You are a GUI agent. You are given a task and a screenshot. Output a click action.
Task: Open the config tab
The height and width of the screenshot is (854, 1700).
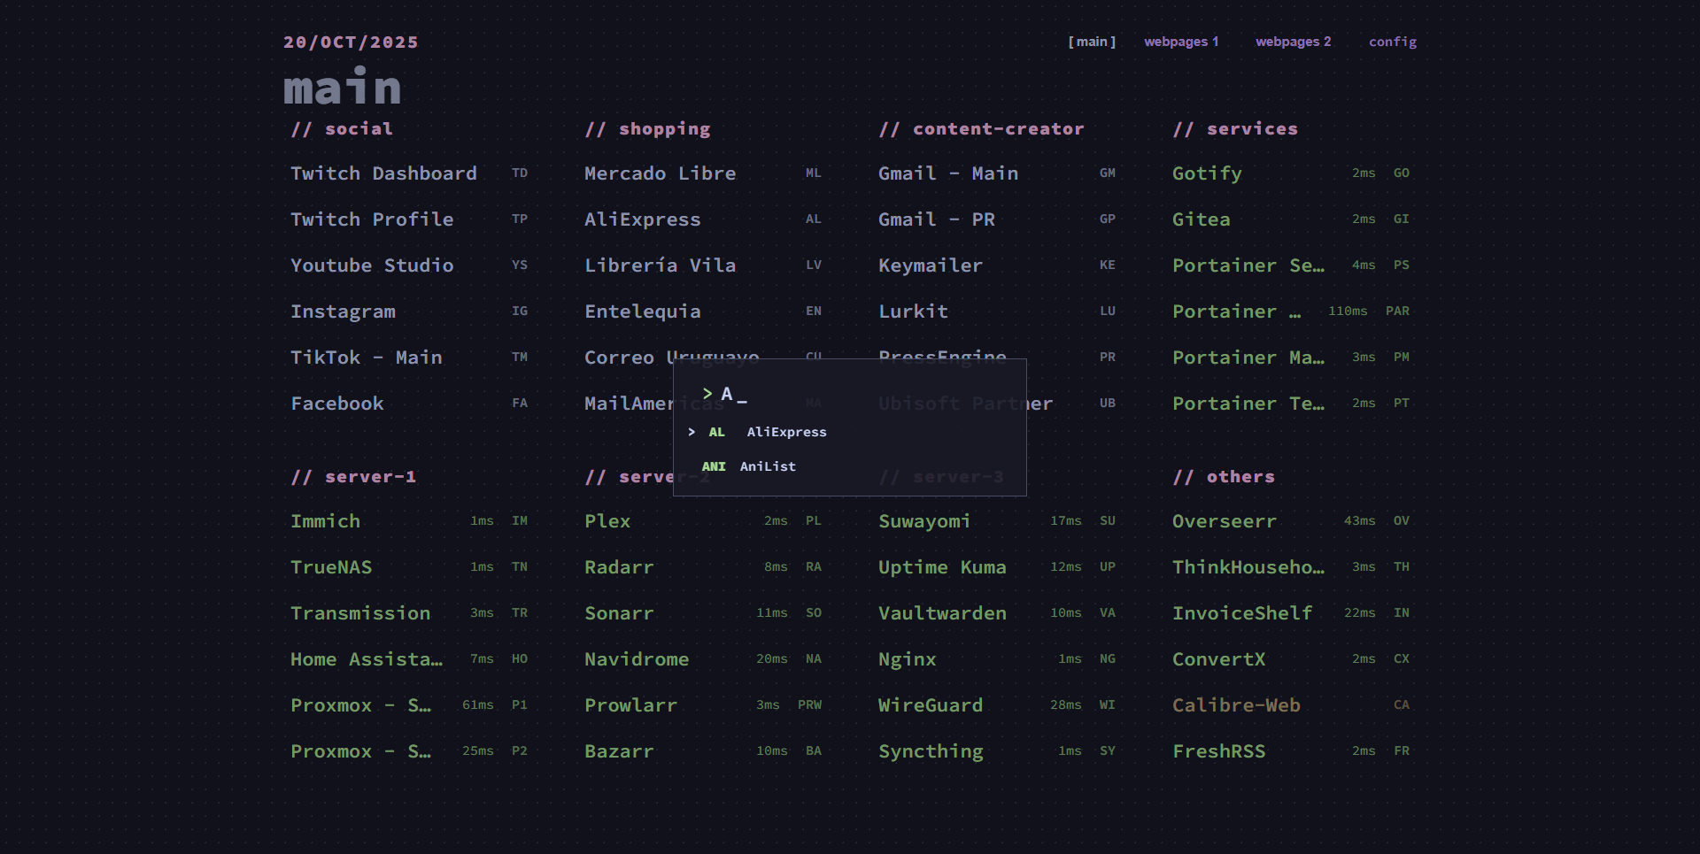[x=1393, y=42]
